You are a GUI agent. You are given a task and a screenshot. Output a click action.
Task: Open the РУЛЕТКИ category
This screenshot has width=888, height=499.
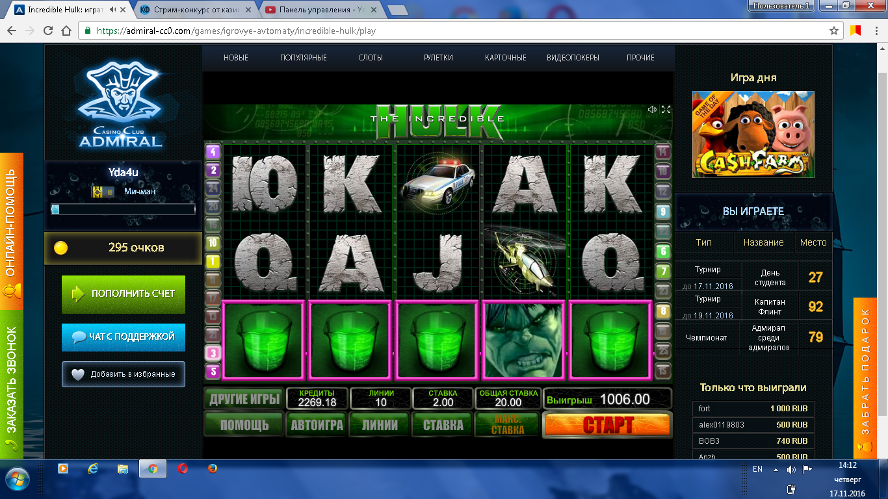point(438,58)
